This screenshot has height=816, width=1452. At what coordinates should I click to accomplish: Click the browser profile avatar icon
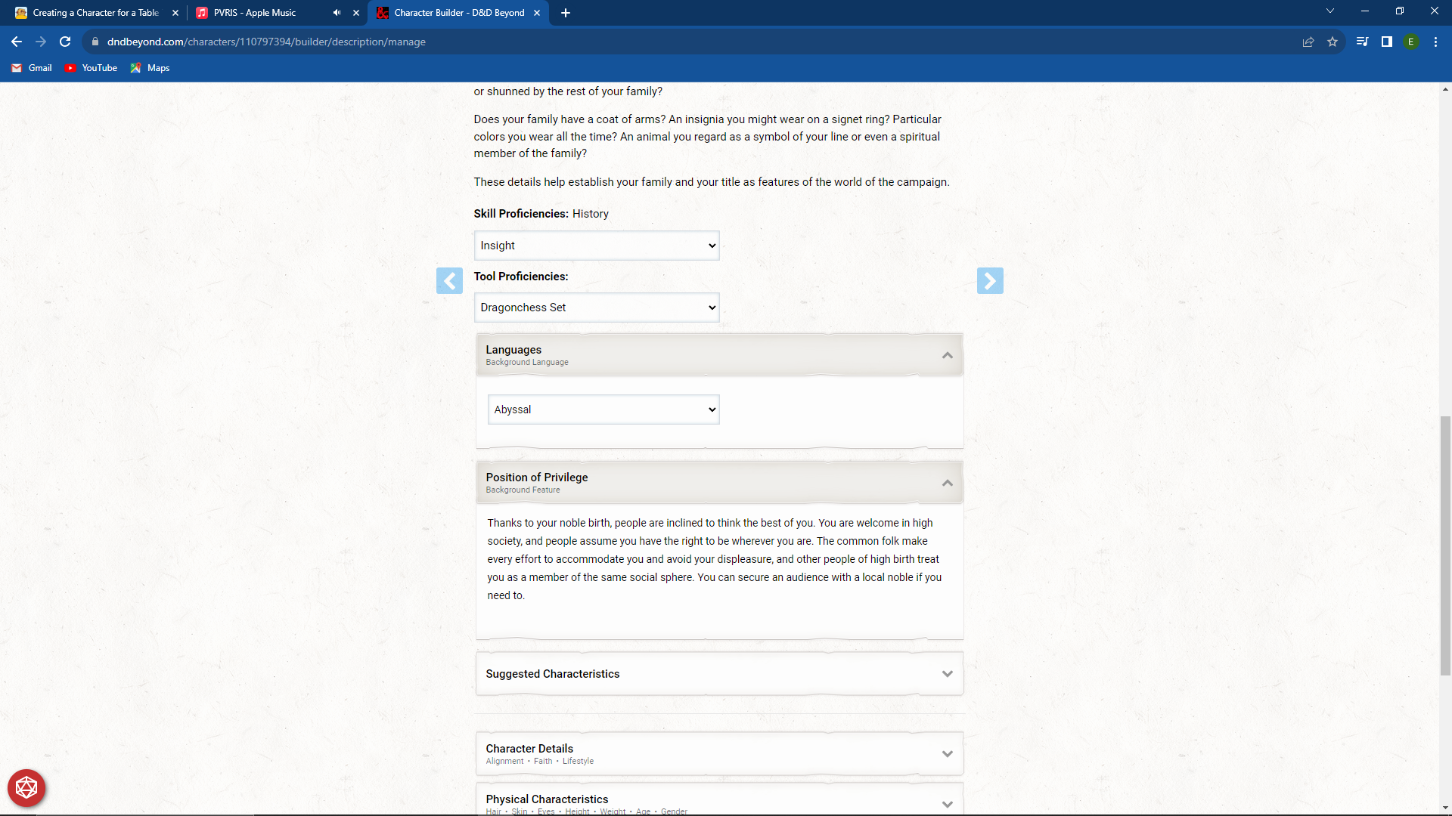tap(1411, 42)
